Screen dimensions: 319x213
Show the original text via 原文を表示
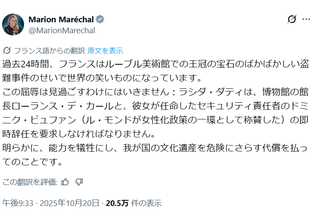(x=105, y=50)
